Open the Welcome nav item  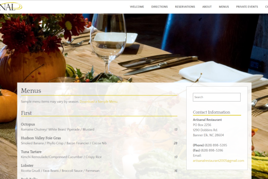[137, 7]
